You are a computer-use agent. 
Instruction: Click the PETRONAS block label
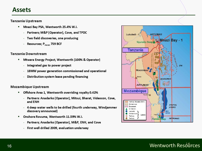click(174, 119)
